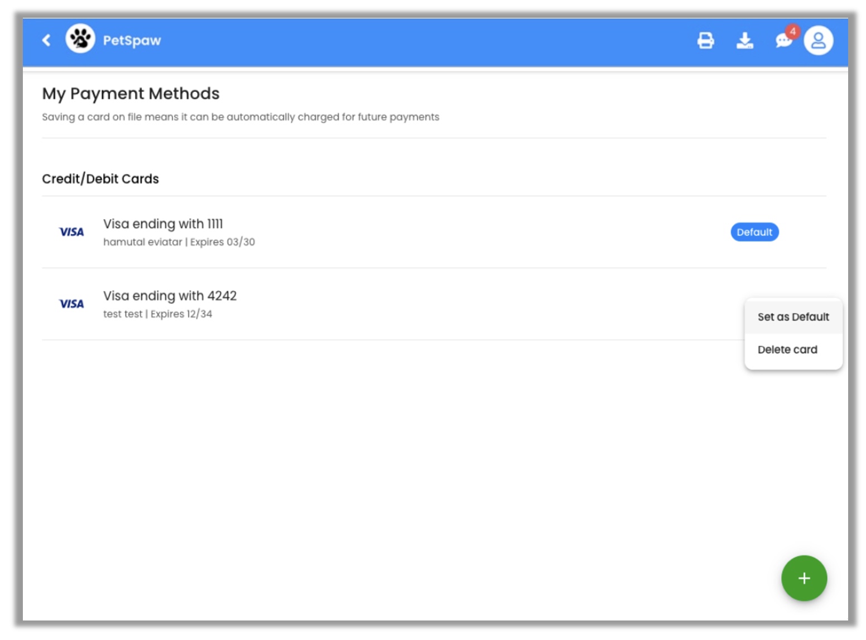The image size is (866, 640).
Task: Click the printer icon in header
Action: 705,40
